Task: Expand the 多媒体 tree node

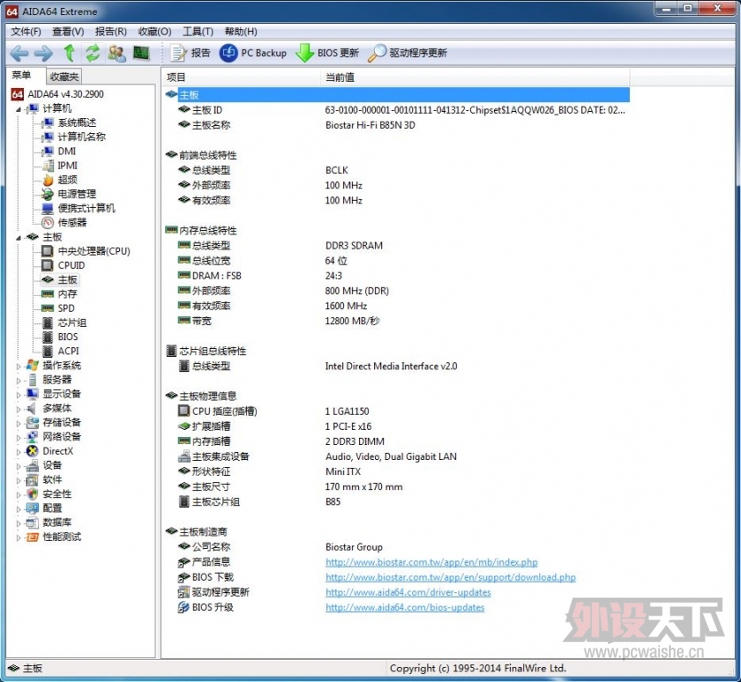Action: tap(19, 409)
